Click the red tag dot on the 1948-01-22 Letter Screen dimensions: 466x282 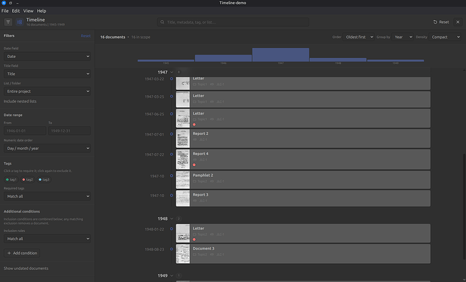[x=194, y=239]
